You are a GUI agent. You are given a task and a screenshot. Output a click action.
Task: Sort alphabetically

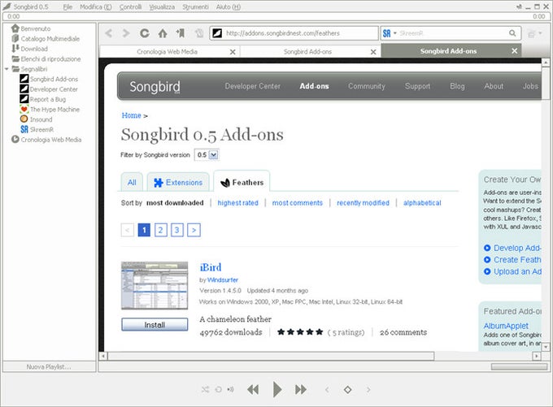[422, 203]
